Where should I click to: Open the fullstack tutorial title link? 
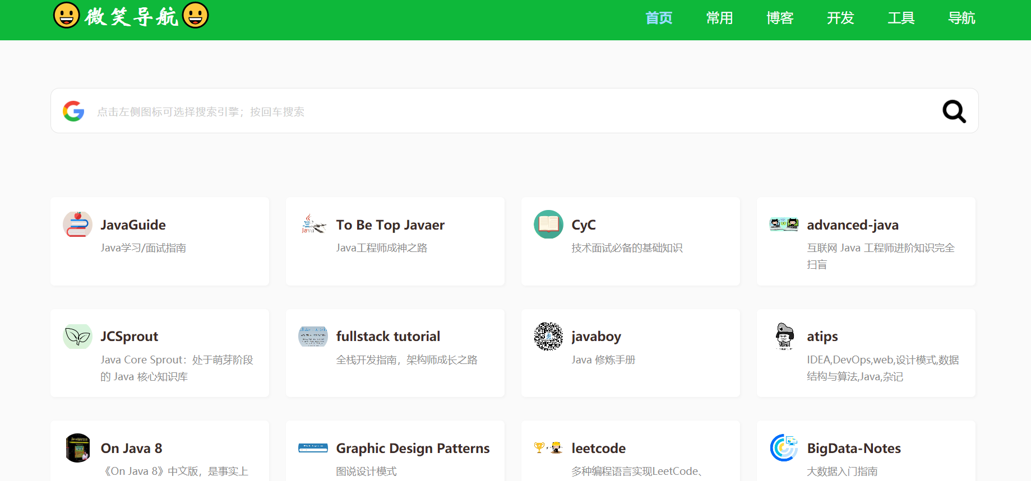click(388, 336)
